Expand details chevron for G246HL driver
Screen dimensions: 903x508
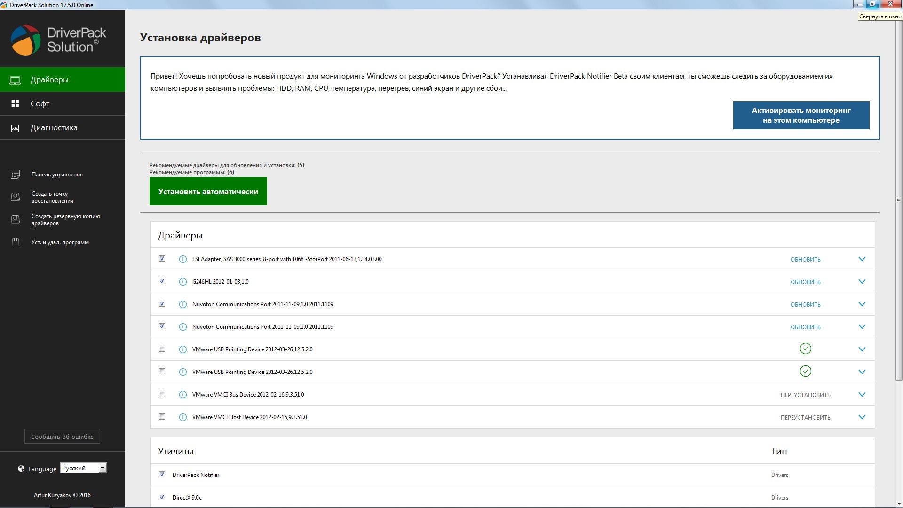pos(862,282)
